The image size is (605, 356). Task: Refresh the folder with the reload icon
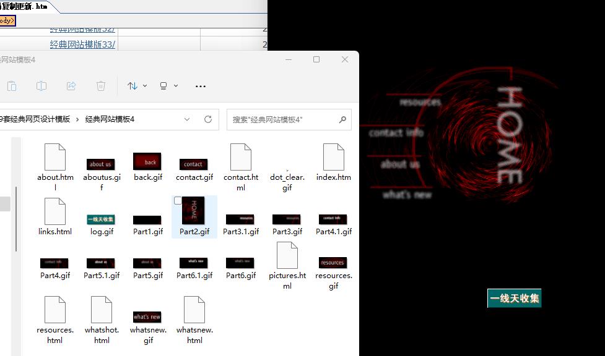[x=208, y=119]
